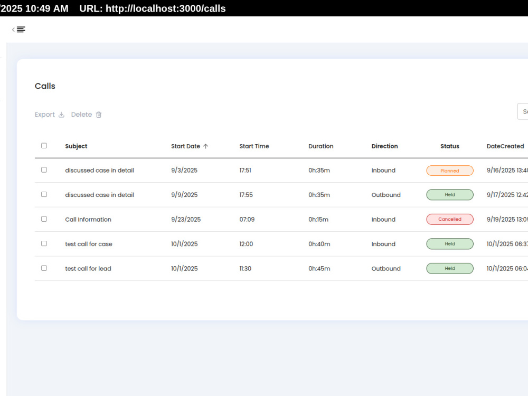Click the 0h:15m duration cell

(x=318, y=220)
